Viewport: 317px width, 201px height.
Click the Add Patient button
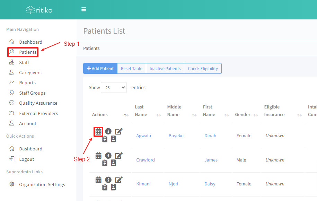tap(100, 69)
